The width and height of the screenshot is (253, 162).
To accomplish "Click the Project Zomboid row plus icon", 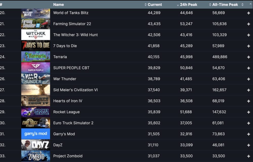I will click(248, 156).
